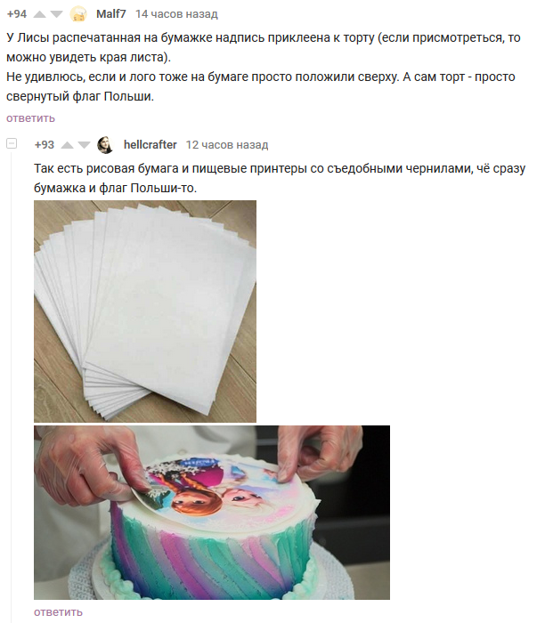
Task: Open the '12 часов назад' timestamp link
Action: click(x=227, y=144)
